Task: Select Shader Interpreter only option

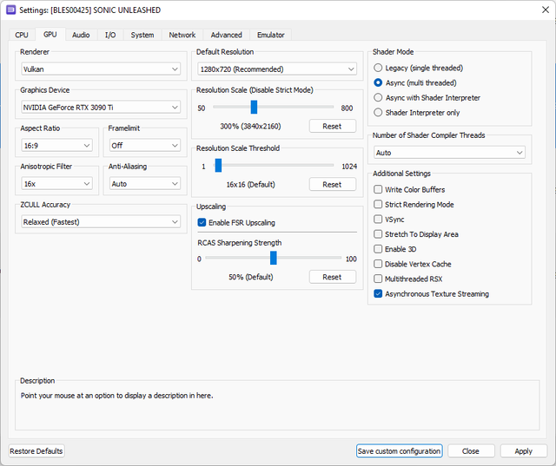Action: tap(417, 113)
